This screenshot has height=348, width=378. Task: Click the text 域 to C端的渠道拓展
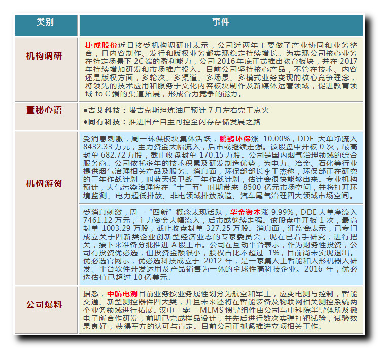point(122,94)
